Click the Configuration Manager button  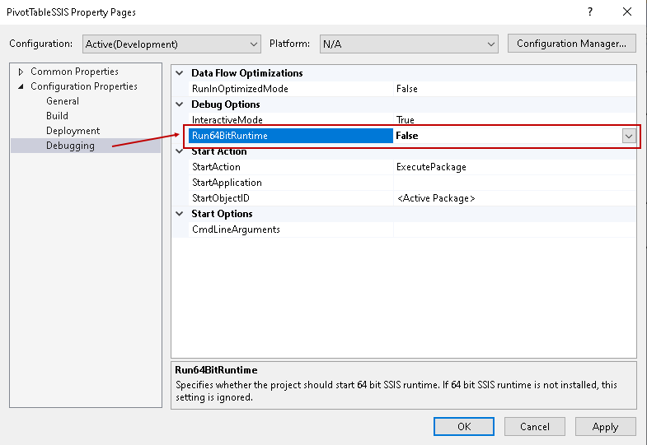pos(571,44)
